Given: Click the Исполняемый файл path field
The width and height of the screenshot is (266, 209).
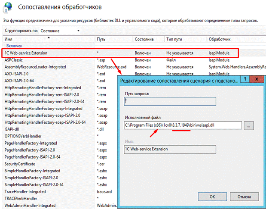Looking at the screenshot, I should click(x=183, y=125).
